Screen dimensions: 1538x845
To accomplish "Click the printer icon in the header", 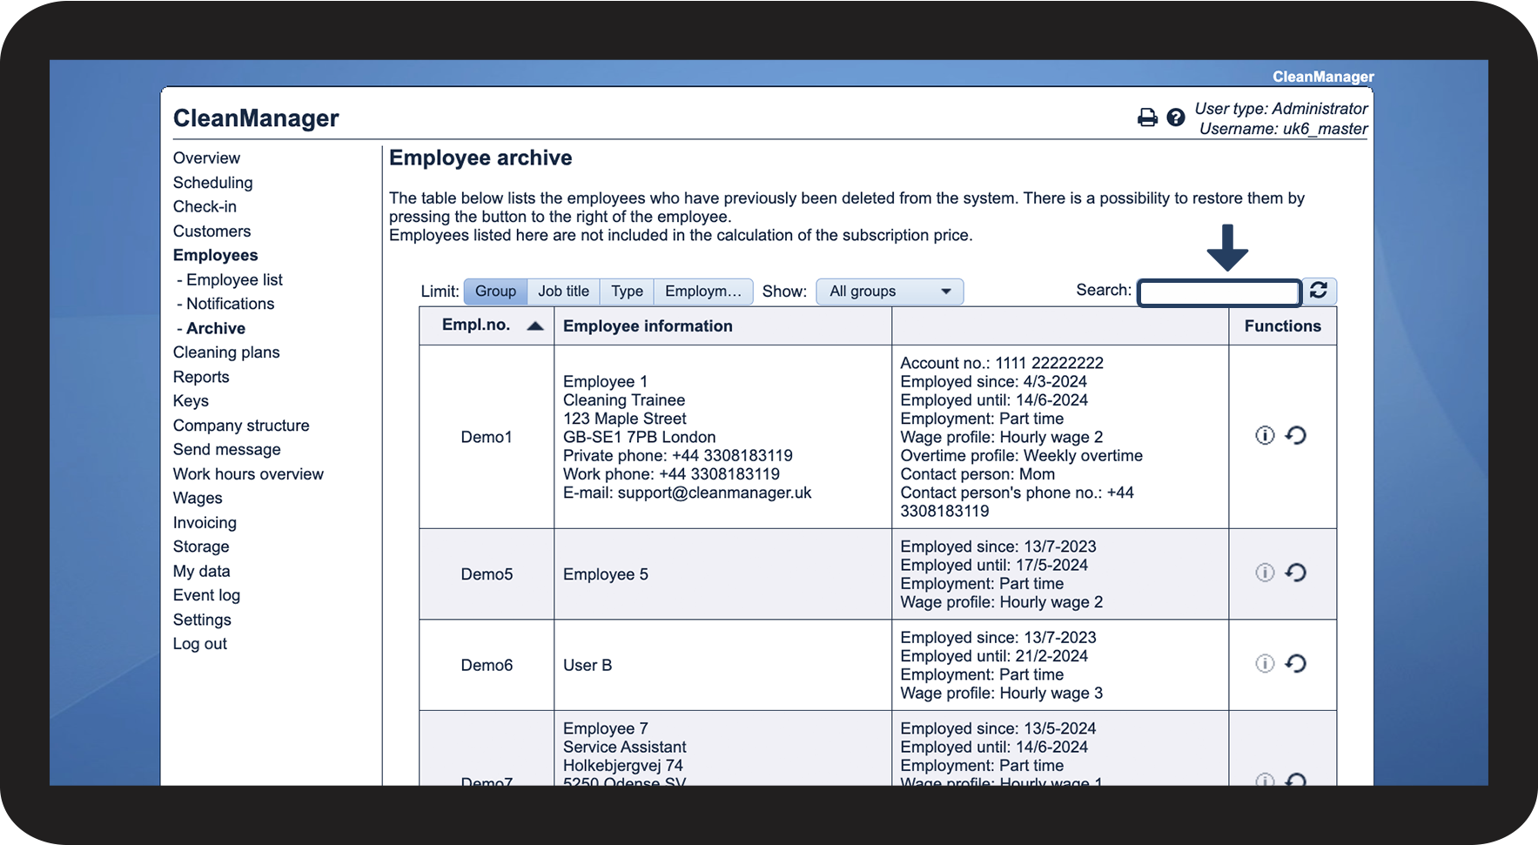I will pyautogui.click(x=1147, y=117).
